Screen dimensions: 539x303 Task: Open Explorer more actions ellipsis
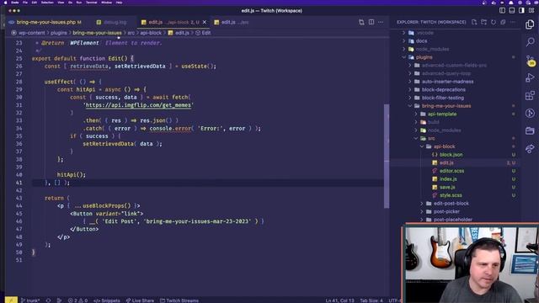pos(513,22)
